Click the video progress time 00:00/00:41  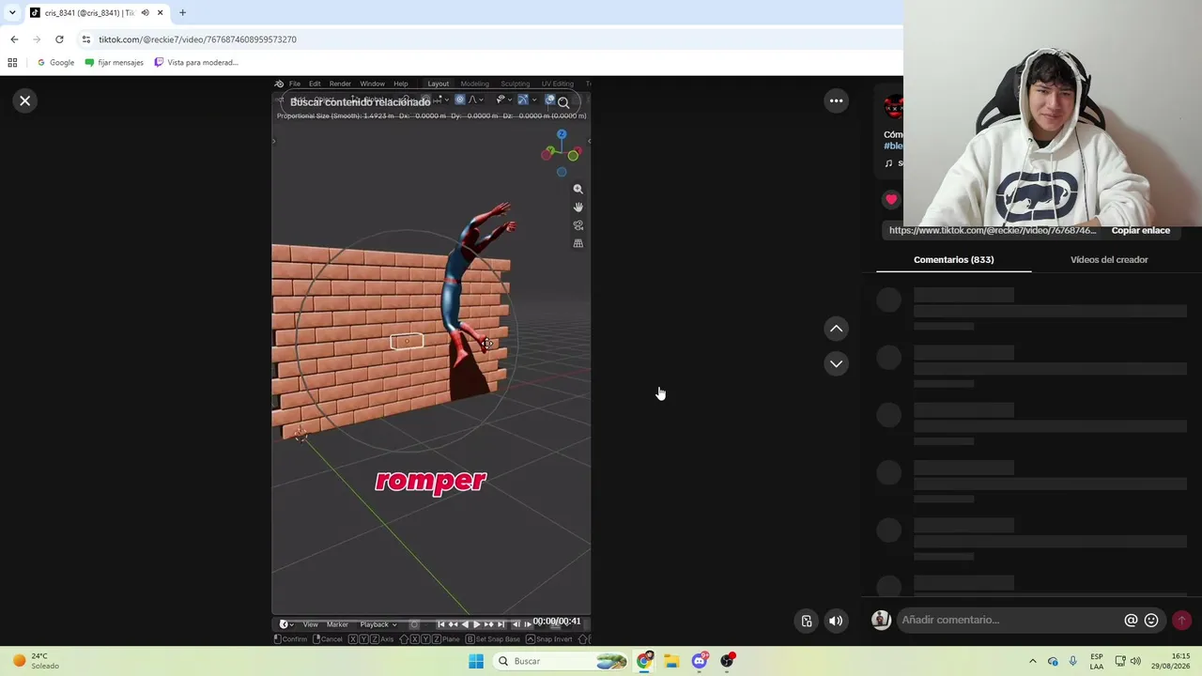coord(557,622)
